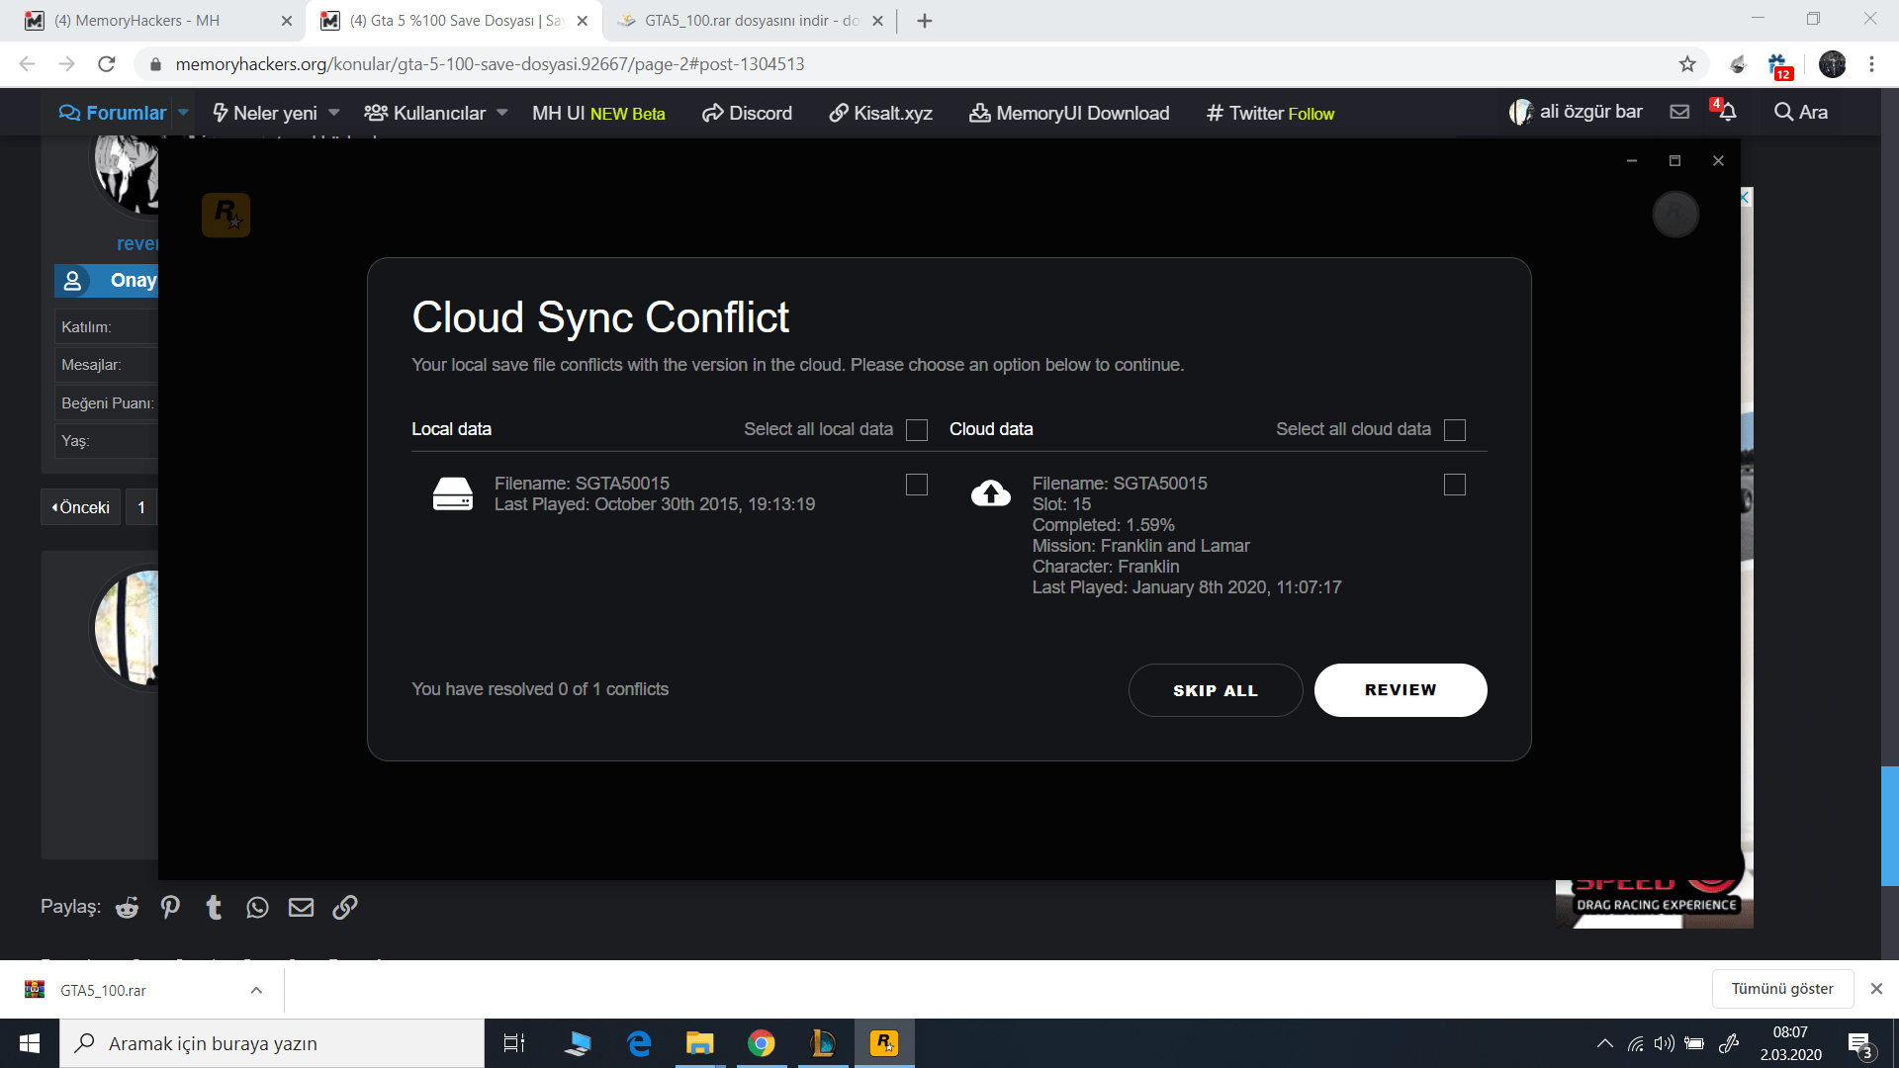The width and height of the screenshot is (1899, 1068).
Task: Share post on Tumblr
Action: tap(214, 908)
